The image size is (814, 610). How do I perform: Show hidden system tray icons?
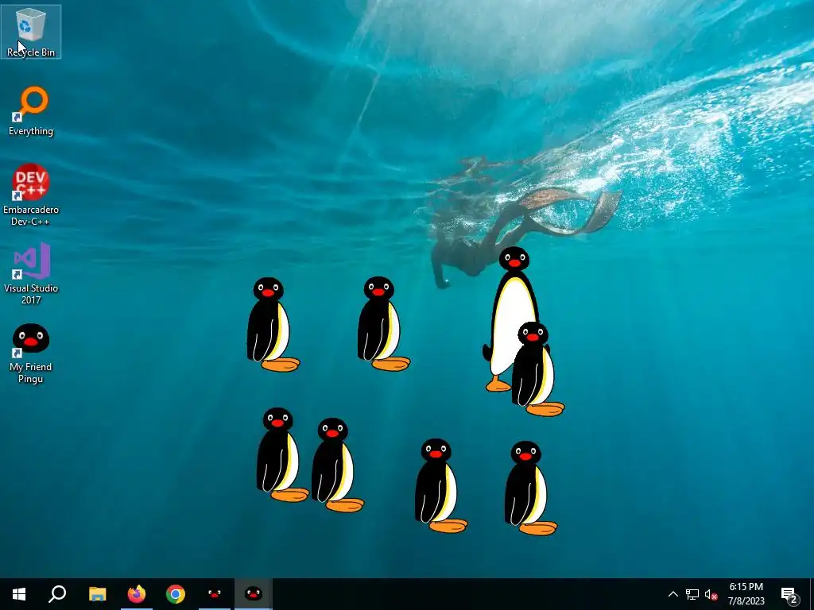[673, 594]
